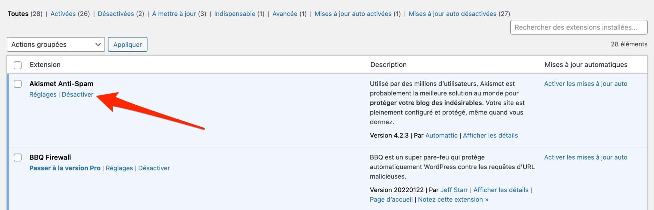The image size is (654, 210).
Task: Show Mises à jour auto désactivées (27)
Action: [x=459, y=14]
